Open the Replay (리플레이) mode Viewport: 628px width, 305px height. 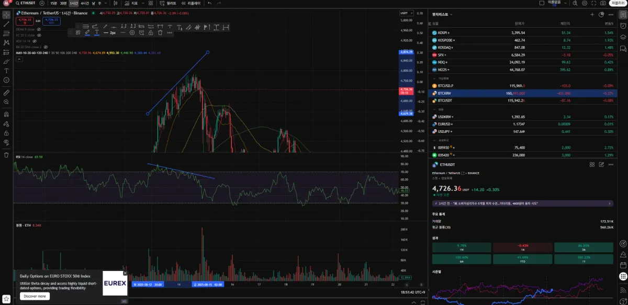click(192, 3)
